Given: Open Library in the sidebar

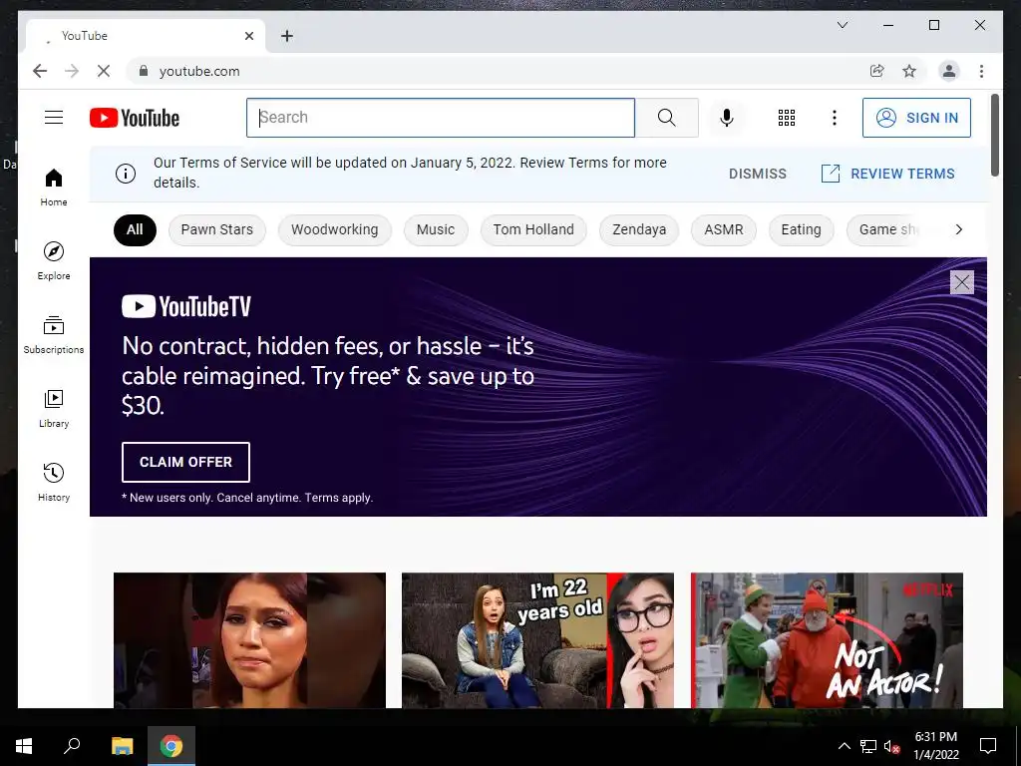Looking at the screenshot, I should coord(54,408).
